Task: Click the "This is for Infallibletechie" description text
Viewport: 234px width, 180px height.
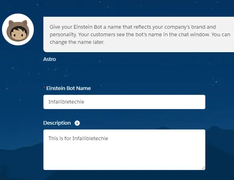Action: [x=78, y=139]
